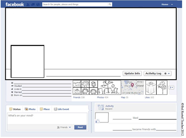This screenshot has width=186, height=138.
Task: Select the Status tab
Action: point(15,109)
